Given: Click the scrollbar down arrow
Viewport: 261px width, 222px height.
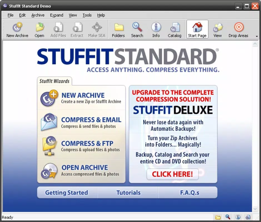Looking at the screenshot, I should coord(255,209).
